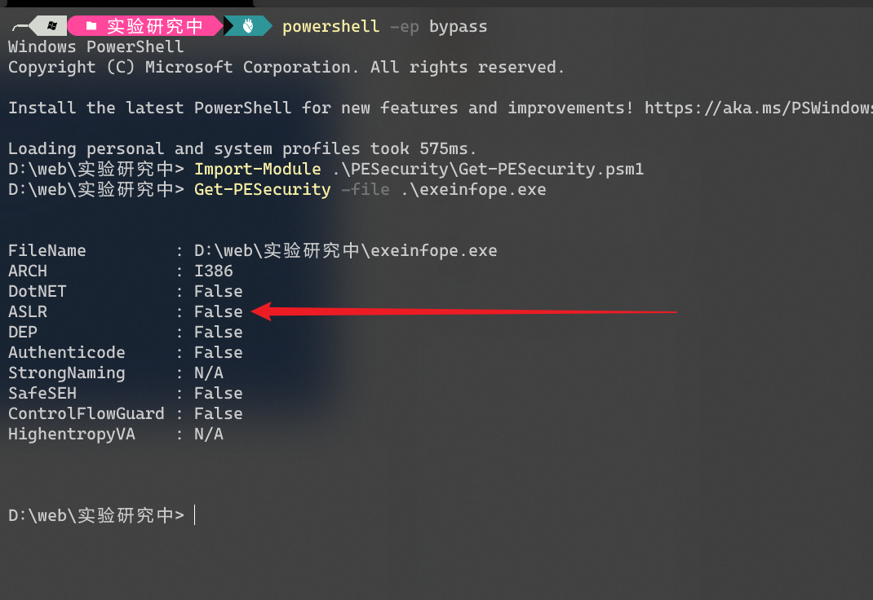Open the aka.ms/PSWindows link
This screenshot has height=600, width=873.
[x=758, y=108]
